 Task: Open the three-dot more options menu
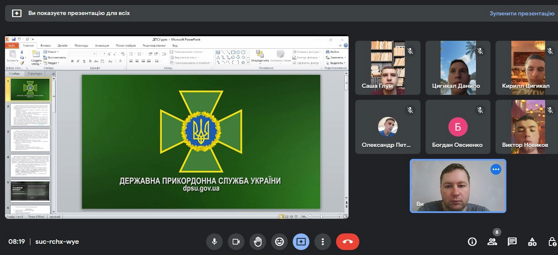(323, 241)
